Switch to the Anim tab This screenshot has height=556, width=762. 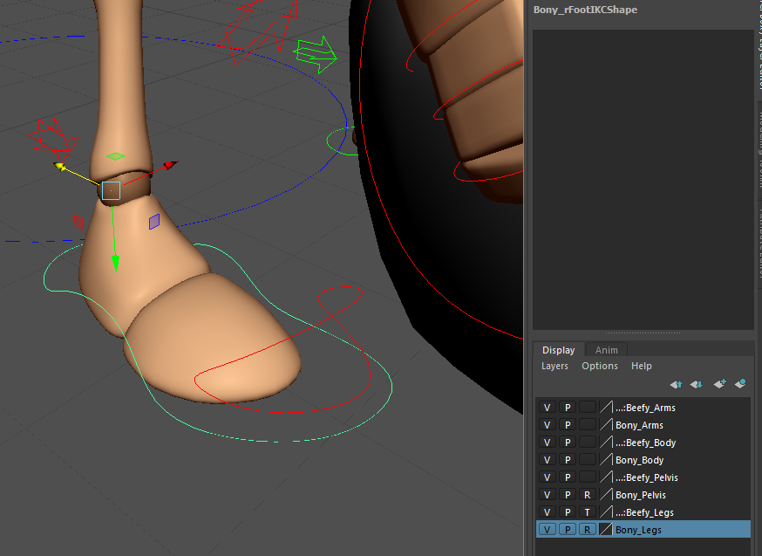(606, 349)
